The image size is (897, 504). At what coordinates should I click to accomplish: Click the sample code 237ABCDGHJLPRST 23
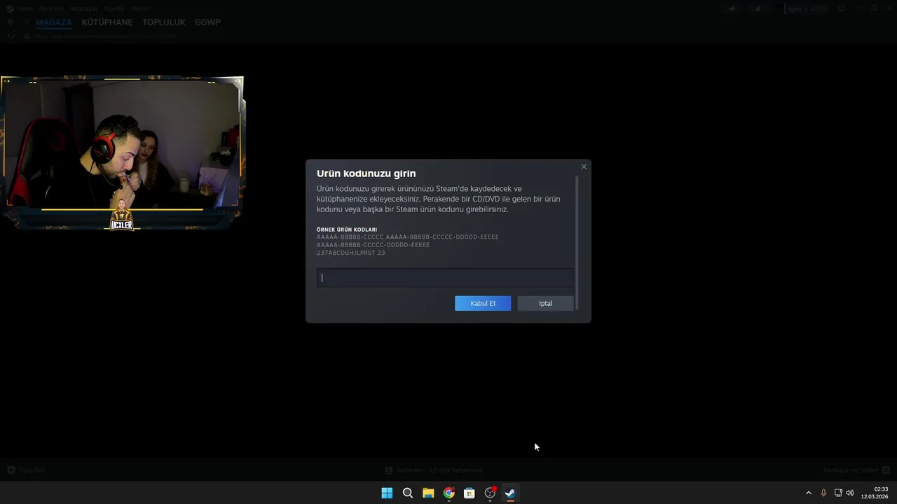click(x=351, y=253)
